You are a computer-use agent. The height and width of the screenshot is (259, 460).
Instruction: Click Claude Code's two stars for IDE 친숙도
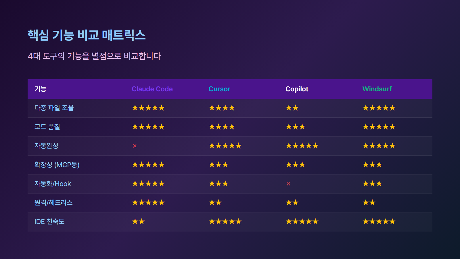point(138,222)
